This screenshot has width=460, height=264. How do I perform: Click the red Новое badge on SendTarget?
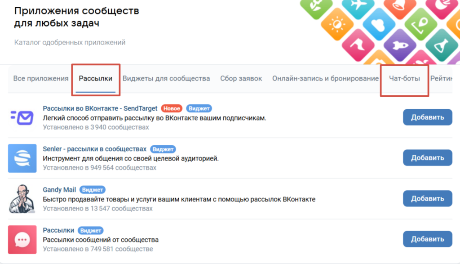172,108
